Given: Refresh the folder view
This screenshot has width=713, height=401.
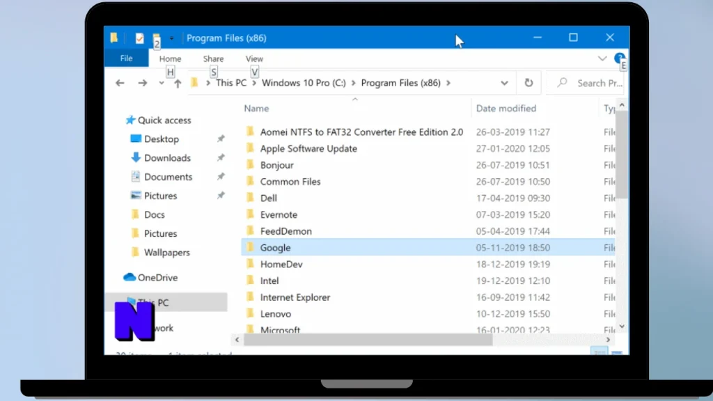Looking at the screenshot, I should [528, 83].
